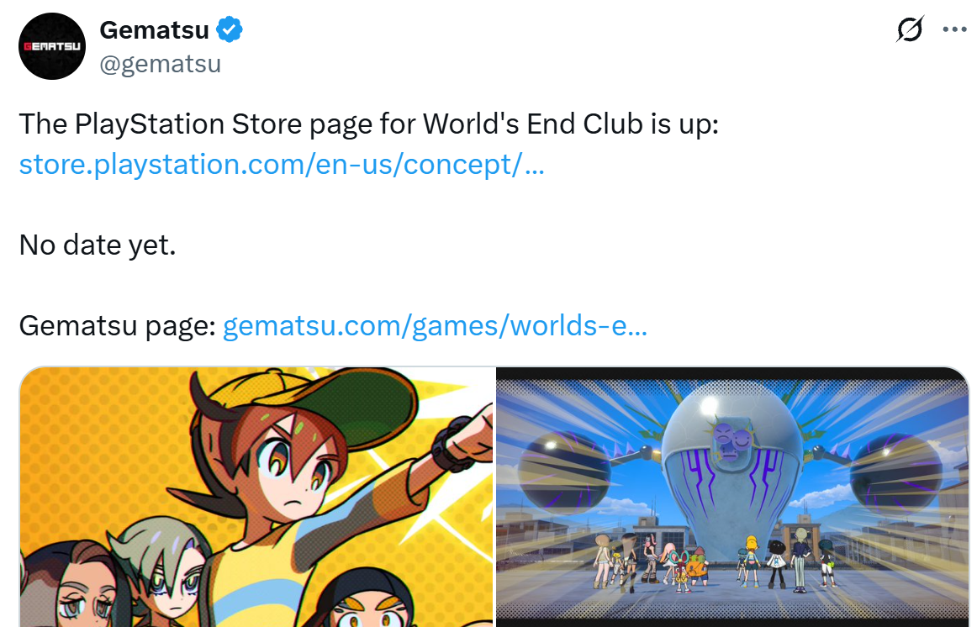Click the tweet's first sentence about World's End Club
The width and height of the screenshot is (977, 627).
(x=369, y=124)
